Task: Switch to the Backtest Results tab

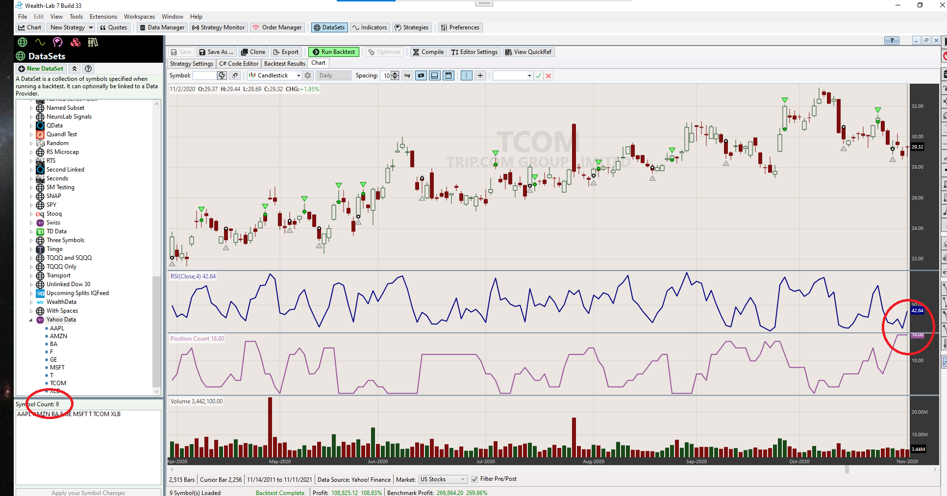Action: point(284,64)
